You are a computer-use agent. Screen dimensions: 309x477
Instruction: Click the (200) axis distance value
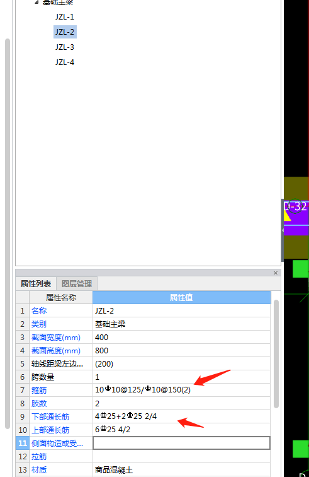click(181, 364)
